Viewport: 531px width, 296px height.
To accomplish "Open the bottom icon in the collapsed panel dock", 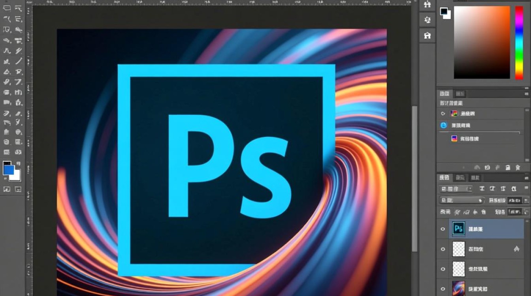I will coord(427,36).
